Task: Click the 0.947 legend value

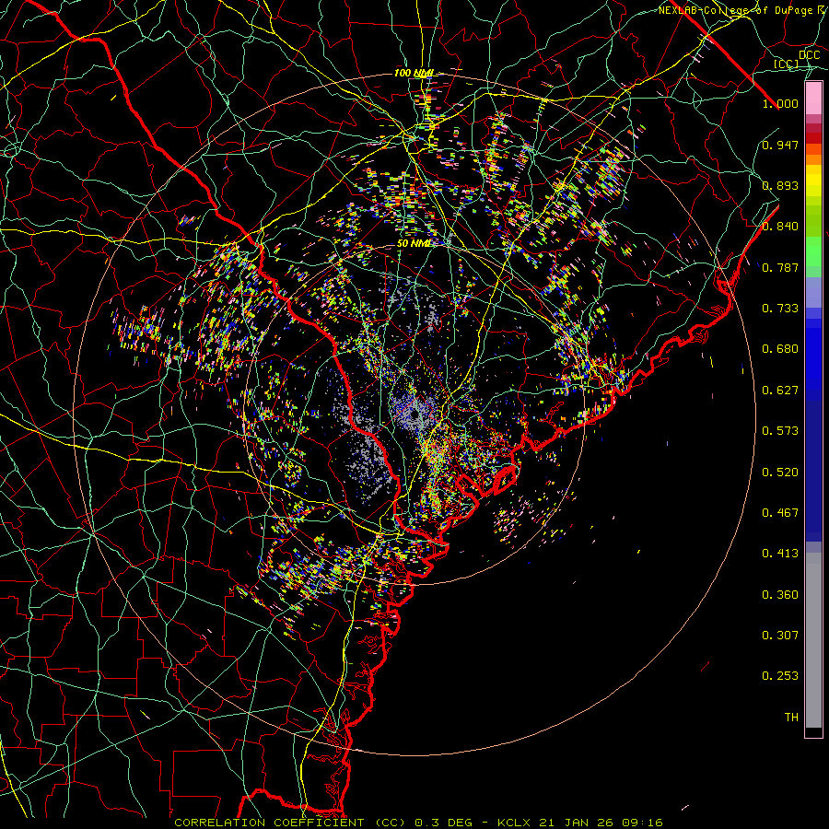Action: click(780, 145)
